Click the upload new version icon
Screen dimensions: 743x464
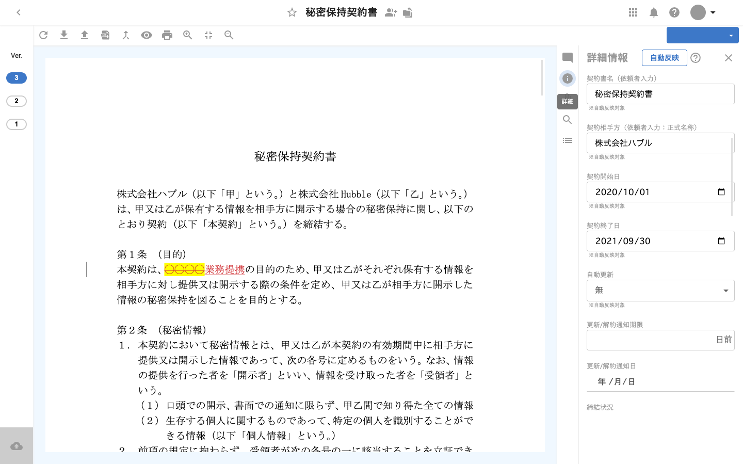point(85,35)
